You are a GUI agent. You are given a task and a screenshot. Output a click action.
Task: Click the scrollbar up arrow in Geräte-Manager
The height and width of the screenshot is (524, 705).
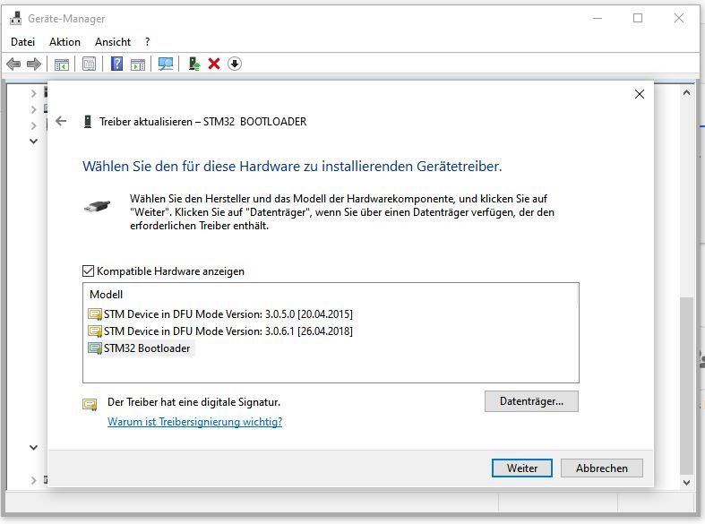coord(686,92)
